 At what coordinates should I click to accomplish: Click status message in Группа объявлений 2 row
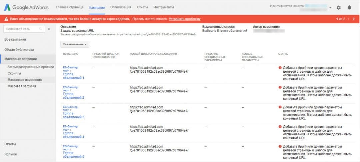tap(317, 93)
